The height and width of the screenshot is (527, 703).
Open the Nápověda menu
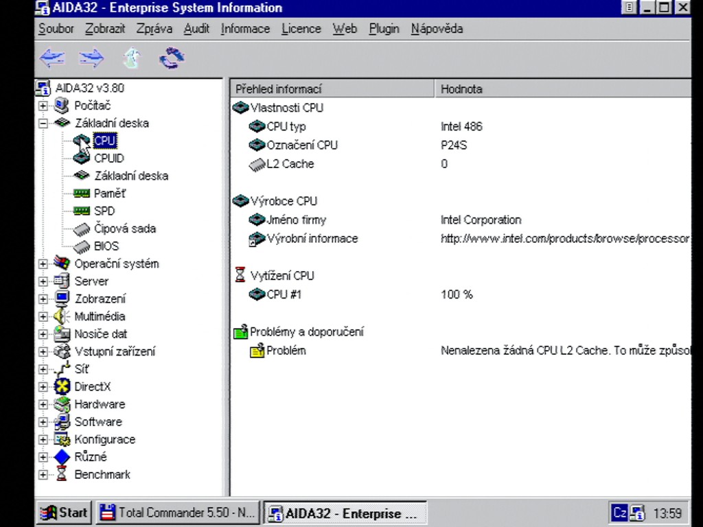click(437, 29)
